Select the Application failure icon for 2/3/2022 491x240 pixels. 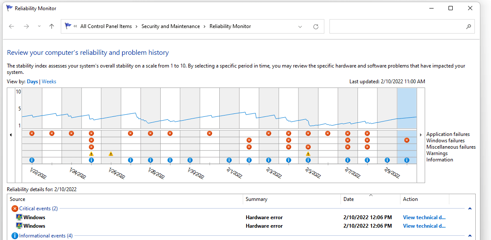(269, 133)
